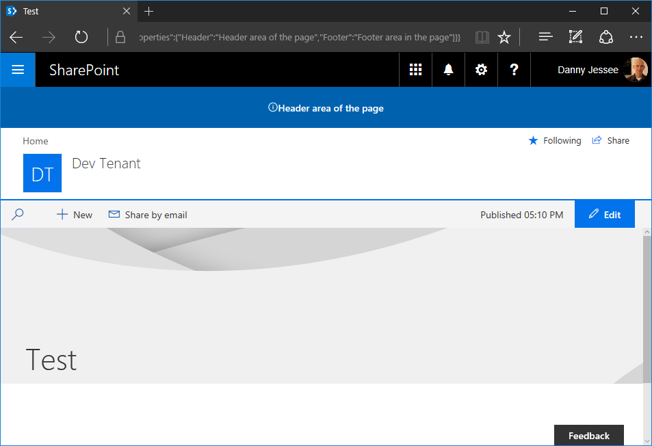Click the Test page title heading
The height and width of the screenshot is (446, 652).
51,360
